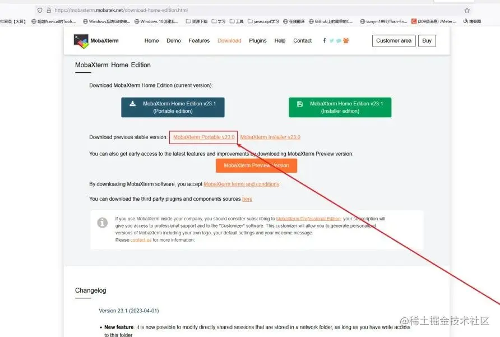Click the 'New feature' bold text
The height and width of the screenshot is (337, 500).
point(119,327)
